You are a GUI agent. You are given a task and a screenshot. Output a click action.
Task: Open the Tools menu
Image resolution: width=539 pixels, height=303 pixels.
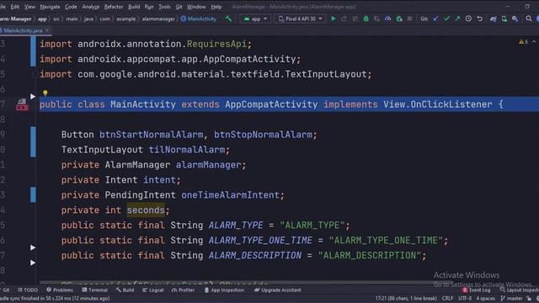(x=164, y=7)
